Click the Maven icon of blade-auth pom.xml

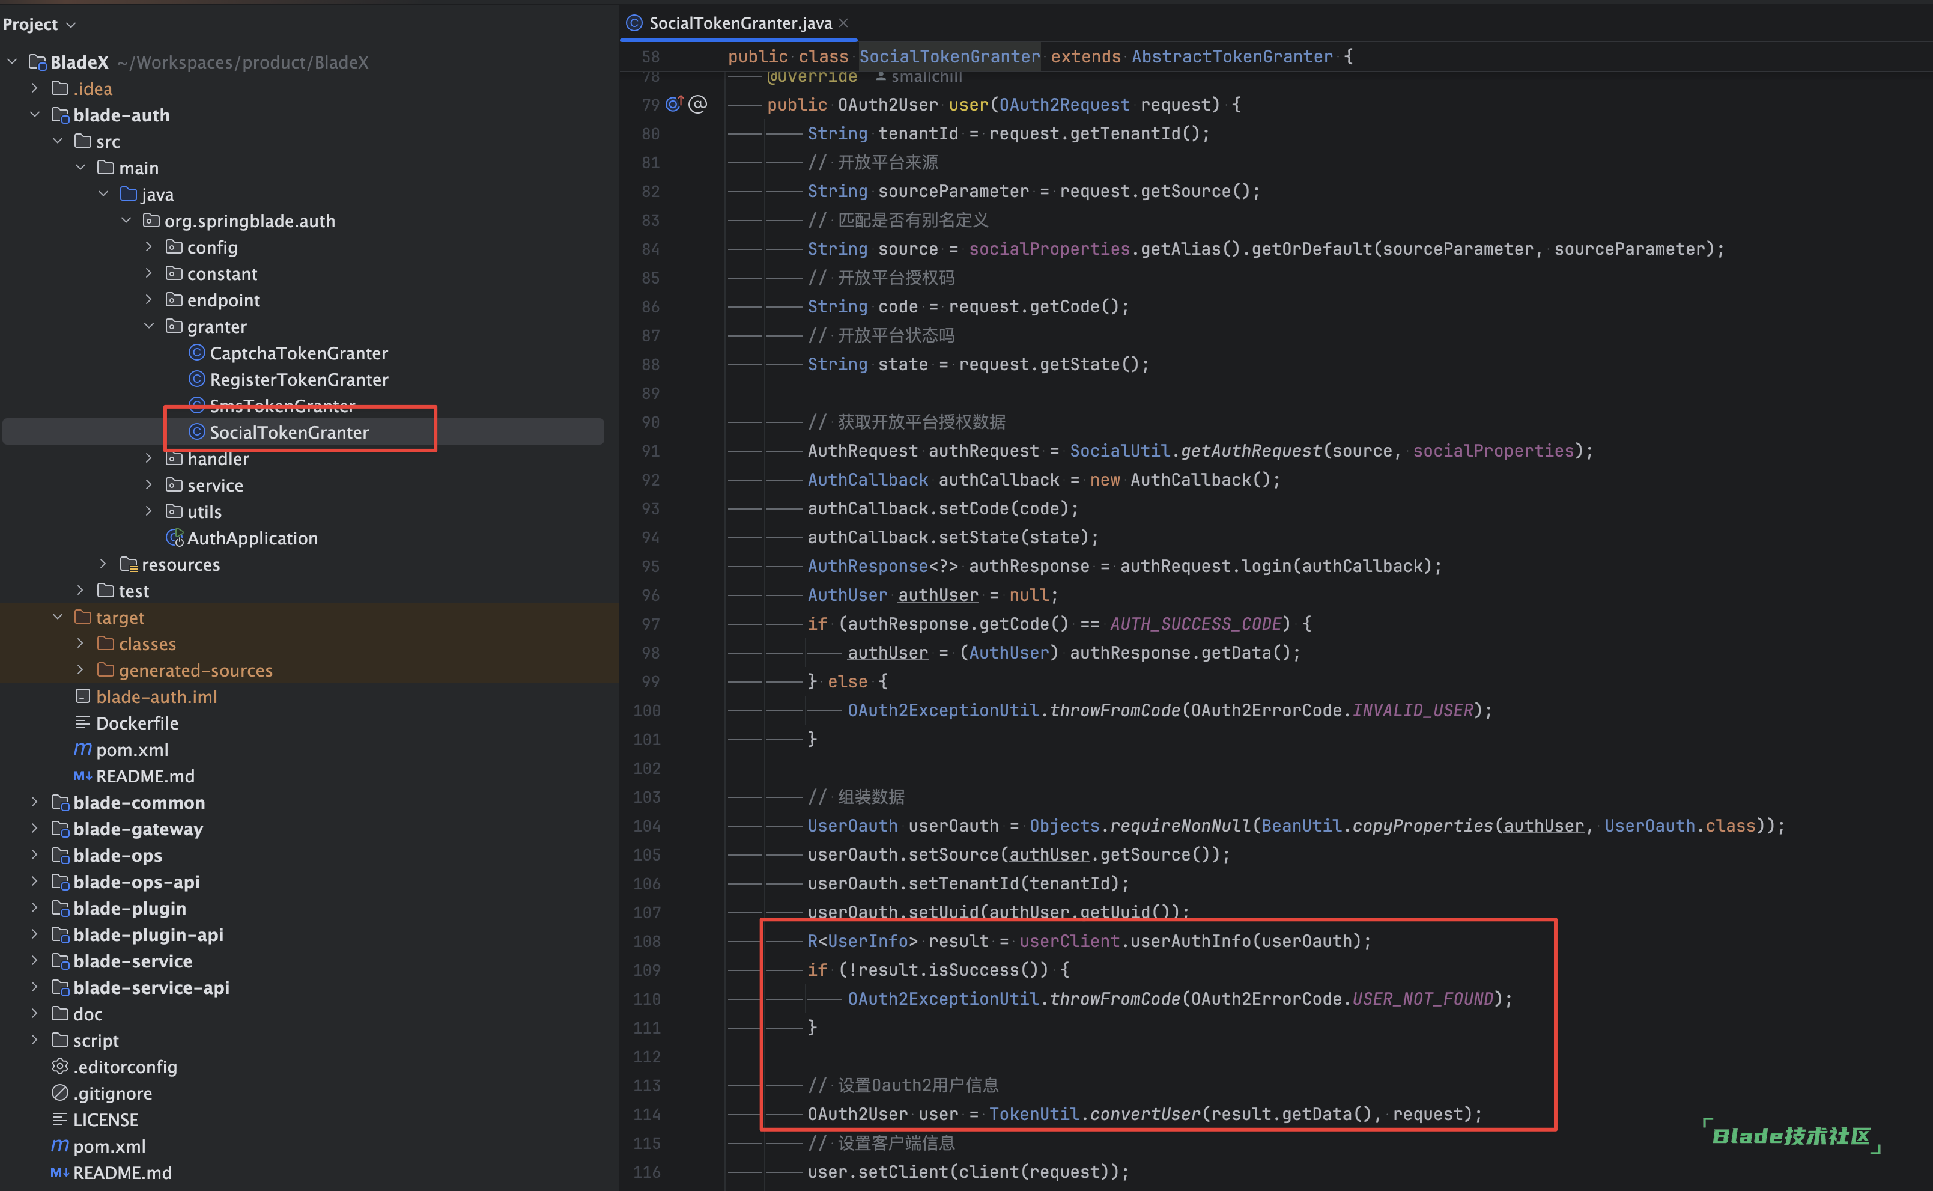[83, 749]
